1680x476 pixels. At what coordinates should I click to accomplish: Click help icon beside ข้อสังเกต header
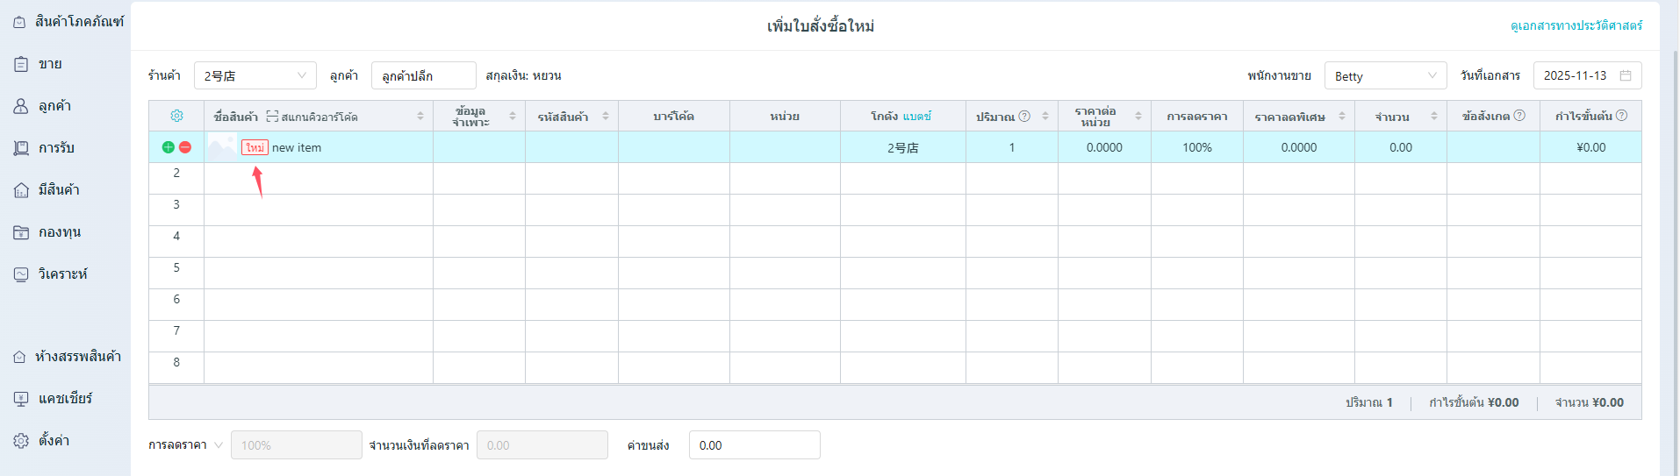click(x=1519, y=116)
